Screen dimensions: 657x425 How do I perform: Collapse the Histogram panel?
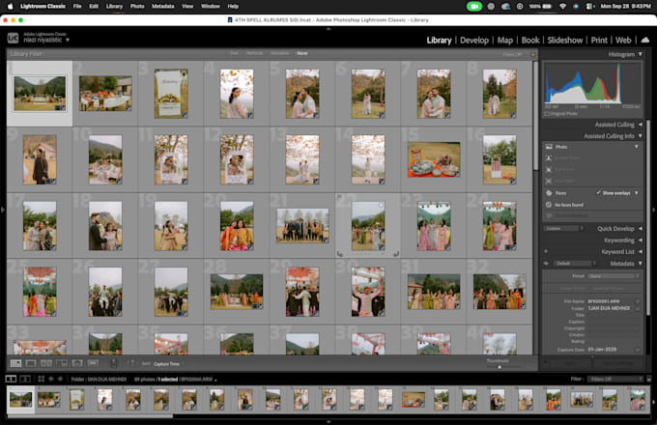pyautogui.click(x=641, y=54)
